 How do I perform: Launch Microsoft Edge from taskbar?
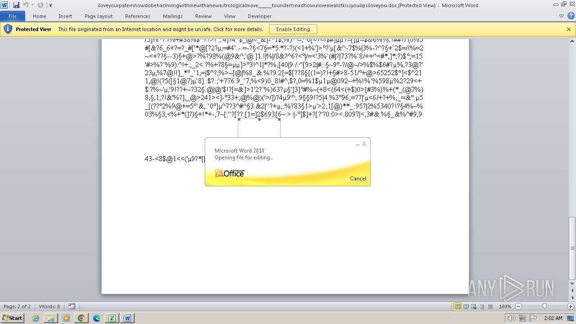click(x=97, y=318)
